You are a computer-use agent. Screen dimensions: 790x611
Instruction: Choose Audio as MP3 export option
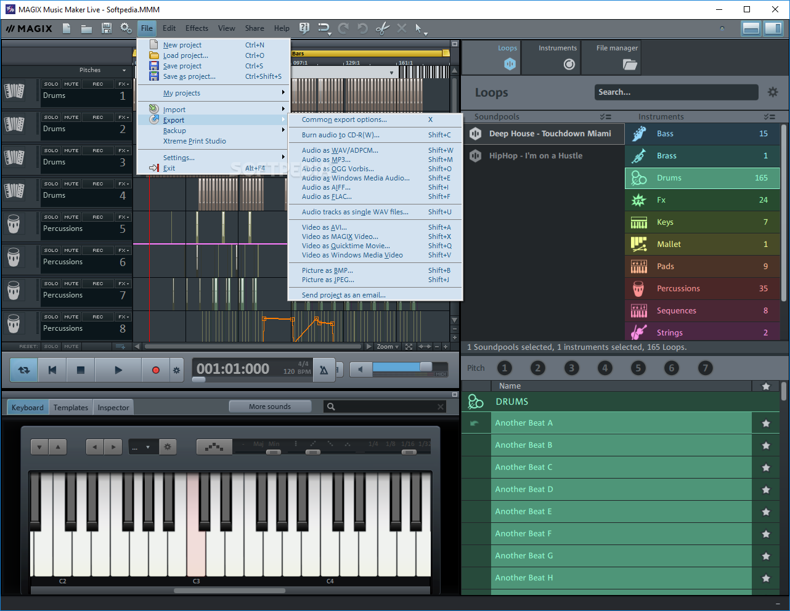(375, 160)
